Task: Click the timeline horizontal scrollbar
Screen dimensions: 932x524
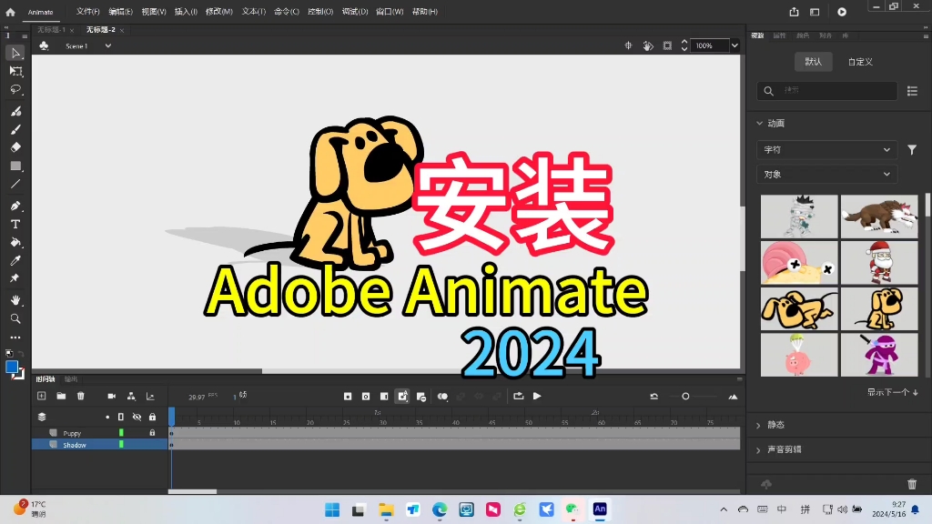Action: coord(193,491)
